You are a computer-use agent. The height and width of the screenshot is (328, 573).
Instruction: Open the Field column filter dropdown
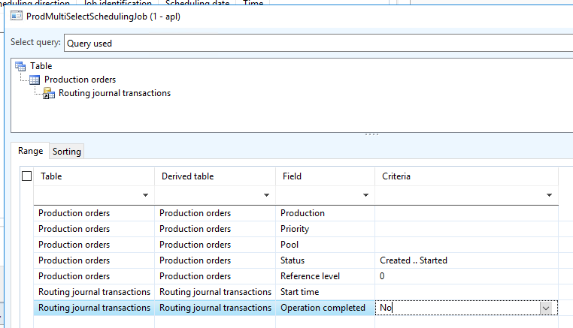(365, 195)
